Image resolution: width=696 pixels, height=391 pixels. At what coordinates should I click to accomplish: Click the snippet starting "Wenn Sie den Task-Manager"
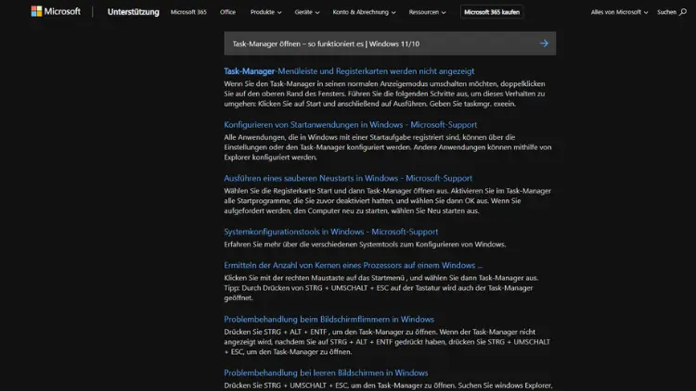pos(384,94)
